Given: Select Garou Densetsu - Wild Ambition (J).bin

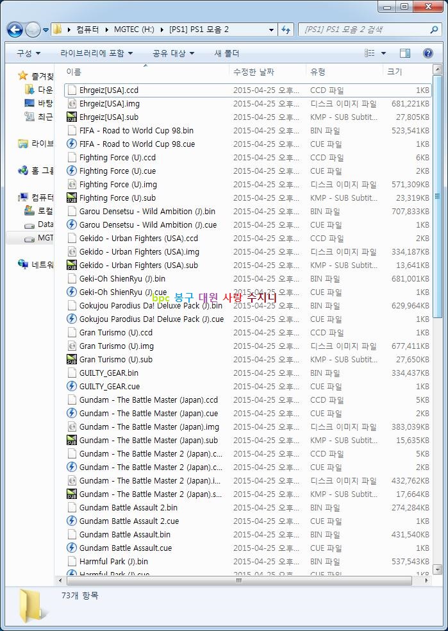Looking at the screenshot, I should point(147,211).
